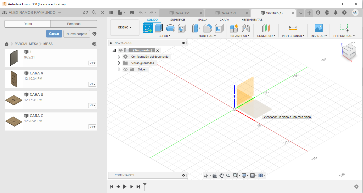Open the job status clock icon

click(327, 12)
